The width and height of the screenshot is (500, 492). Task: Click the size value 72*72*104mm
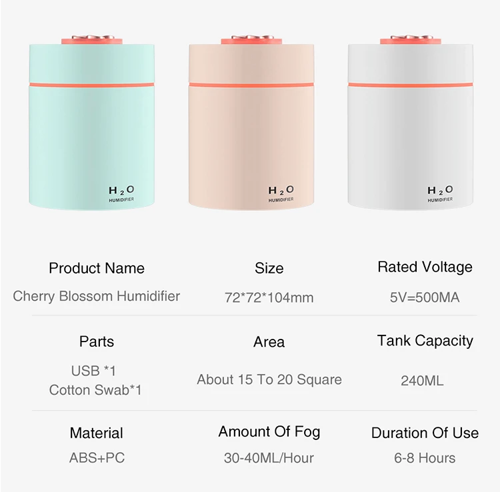tap(269, 298)
